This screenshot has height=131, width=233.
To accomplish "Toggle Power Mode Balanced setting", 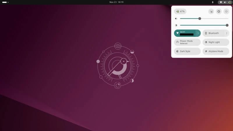I will tap(187, 42).
